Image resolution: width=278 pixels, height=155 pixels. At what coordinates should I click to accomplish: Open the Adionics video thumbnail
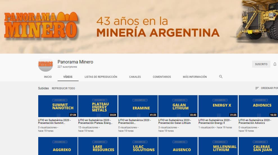258,106
